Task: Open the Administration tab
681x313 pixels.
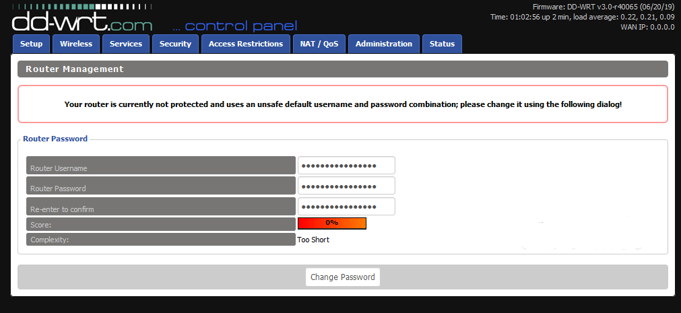Action: point(384,44)
